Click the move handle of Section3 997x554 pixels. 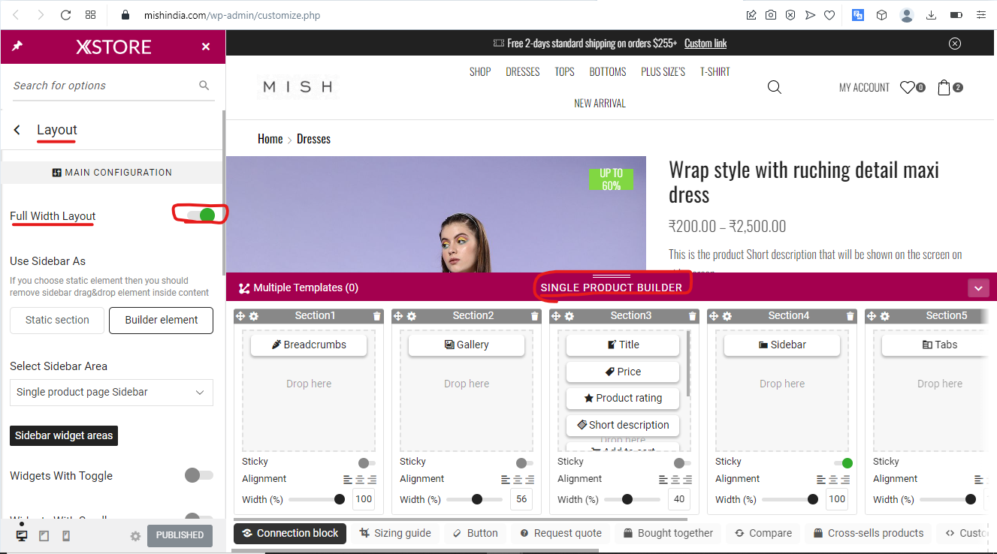pyautogui.click(x=557, y=316)
